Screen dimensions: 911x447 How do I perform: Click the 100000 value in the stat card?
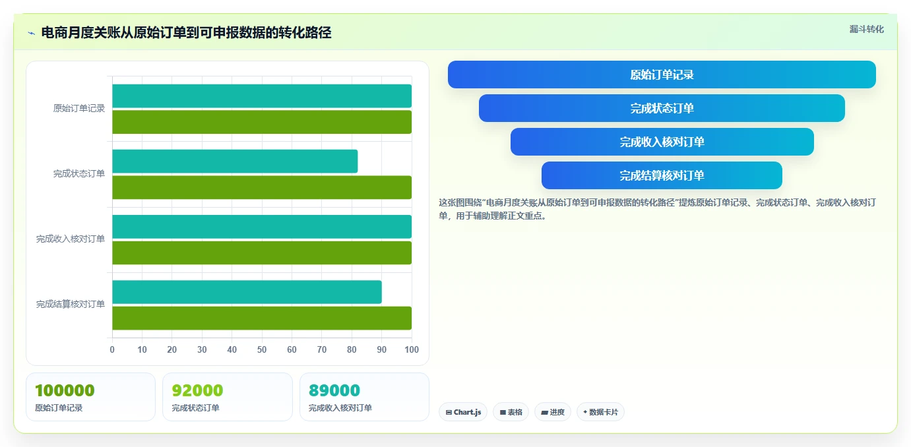pyautogui.click(x=65, y=390)
